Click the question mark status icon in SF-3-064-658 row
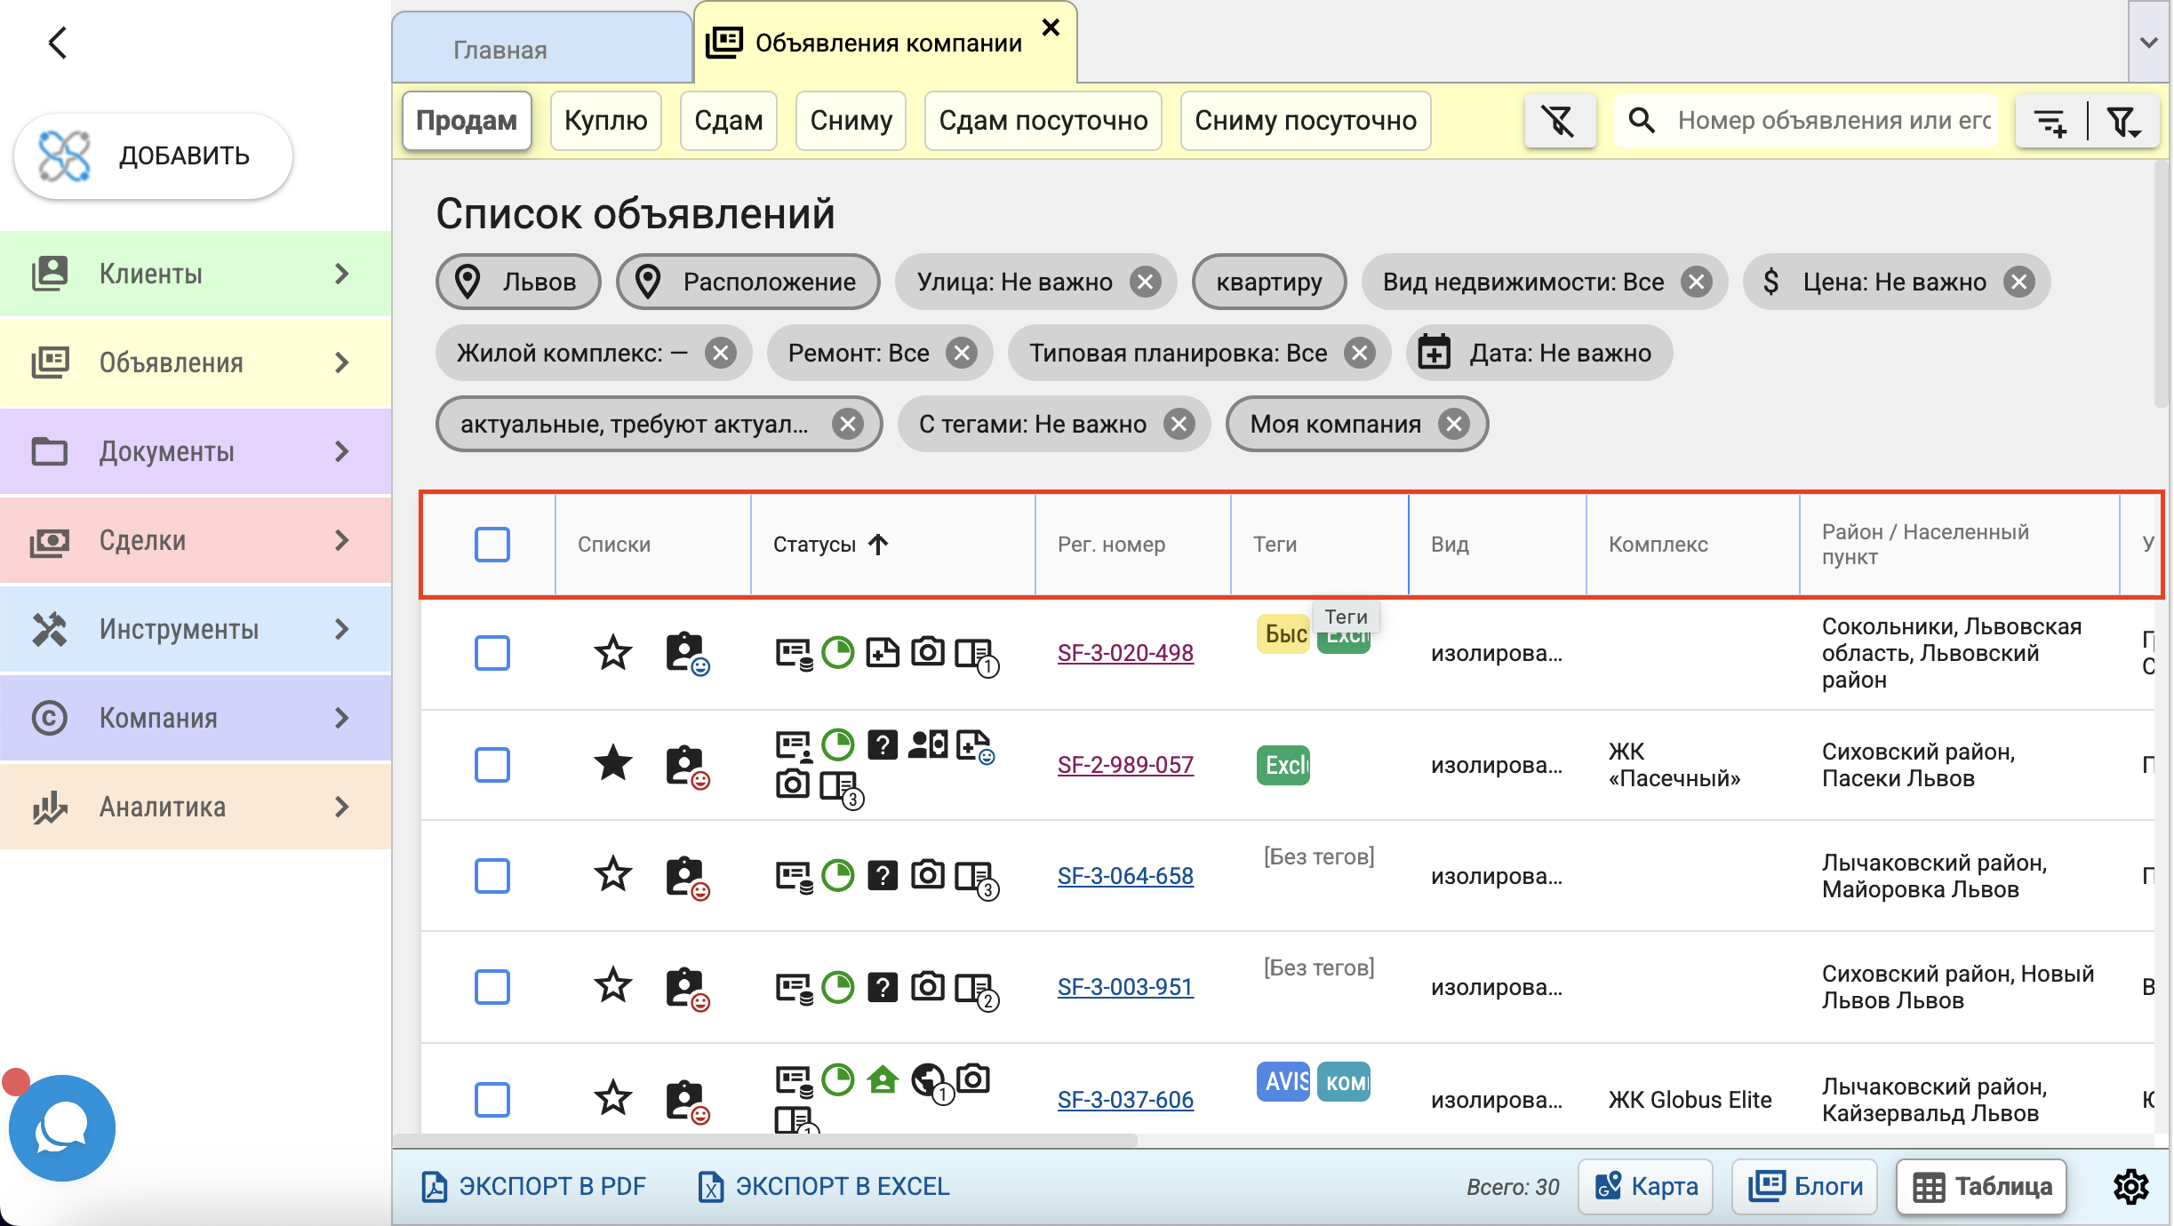The width and height of the screenshot is (2174, 1226). tap(882, 876)
